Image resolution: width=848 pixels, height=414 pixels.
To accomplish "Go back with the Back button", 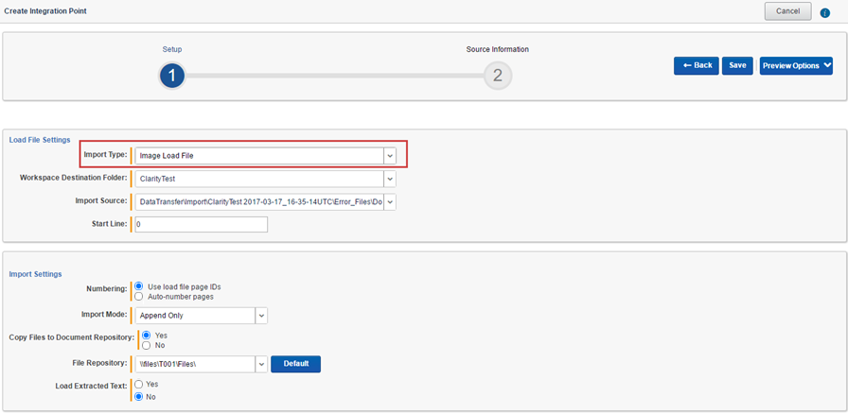I will point(697,65).
